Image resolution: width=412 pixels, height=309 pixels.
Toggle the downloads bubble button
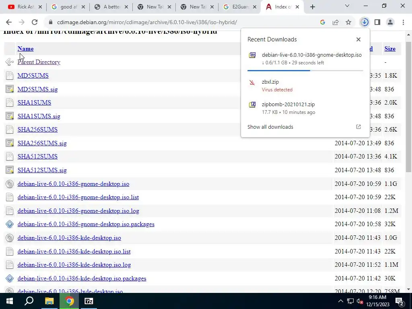coord(365,23)
